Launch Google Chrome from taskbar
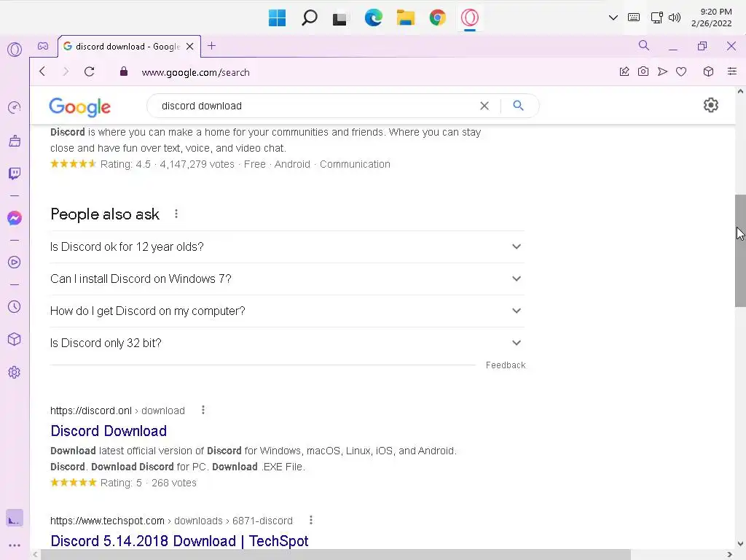The width and height of the screenshot is (746, 560). pyautogui.click(x=437, y=18)
